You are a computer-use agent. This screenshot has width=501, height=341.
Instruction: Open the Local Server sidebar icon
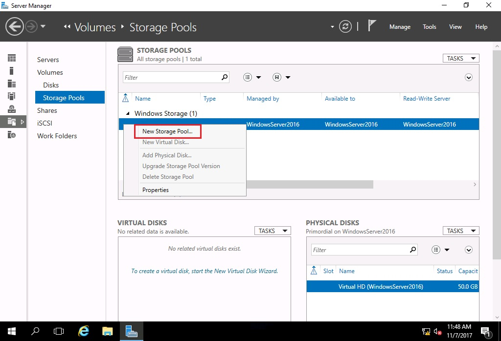point(12,71)
